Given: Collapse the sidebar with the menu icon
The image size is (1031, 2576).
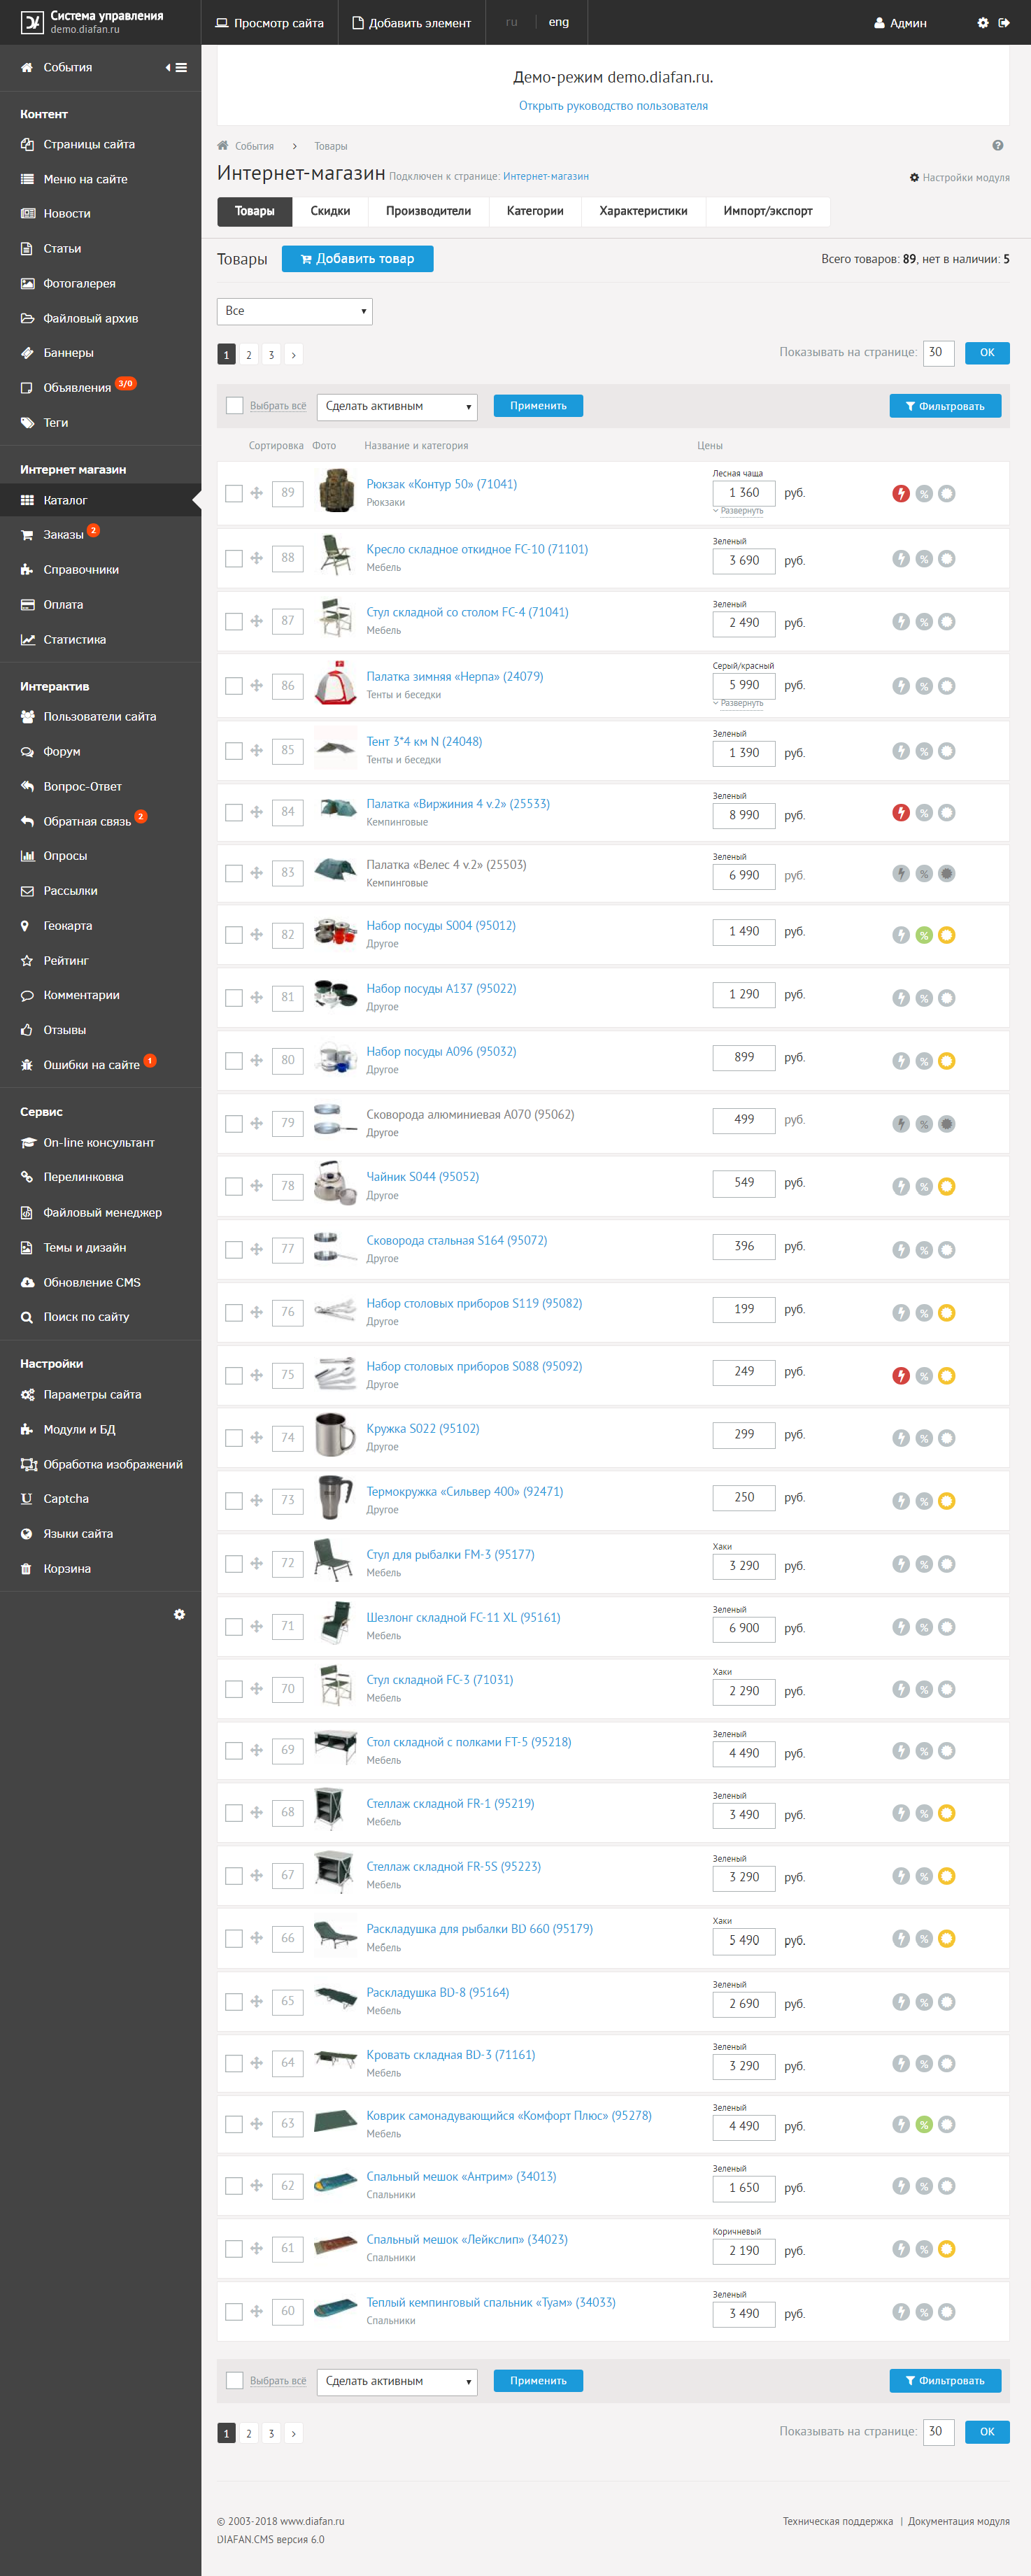Looking at the screenshot, I should [176, 67].
